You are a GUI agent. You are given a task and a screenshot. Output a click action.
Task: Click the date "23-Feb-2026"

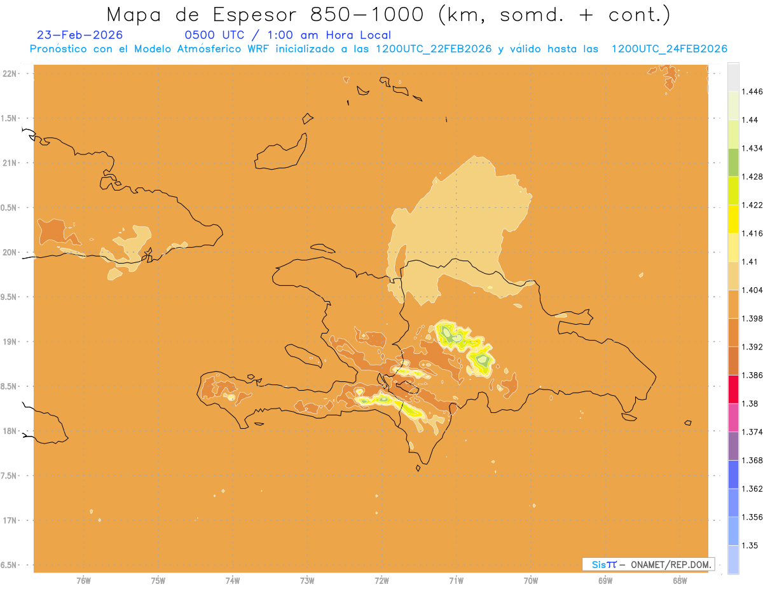(x=80, y=35)
